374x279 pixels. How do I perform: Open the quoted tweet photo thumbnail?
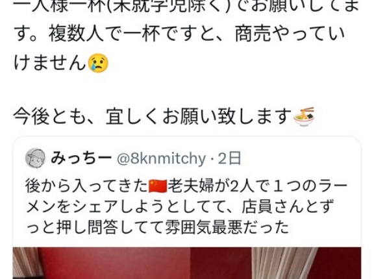click(187, 263)
